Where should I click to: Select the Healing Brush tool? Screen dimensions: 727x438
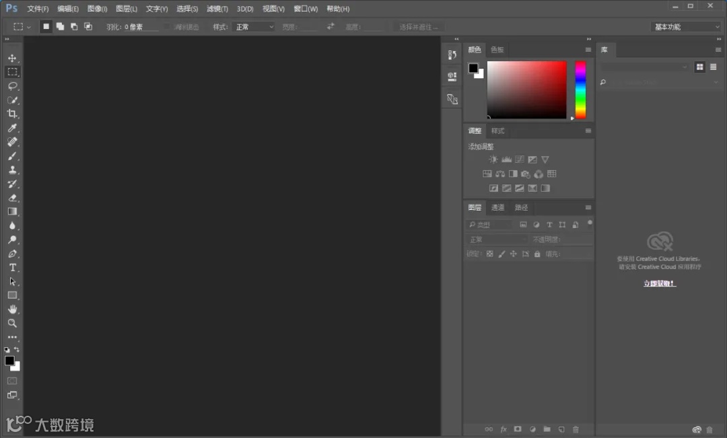point(12,142)
